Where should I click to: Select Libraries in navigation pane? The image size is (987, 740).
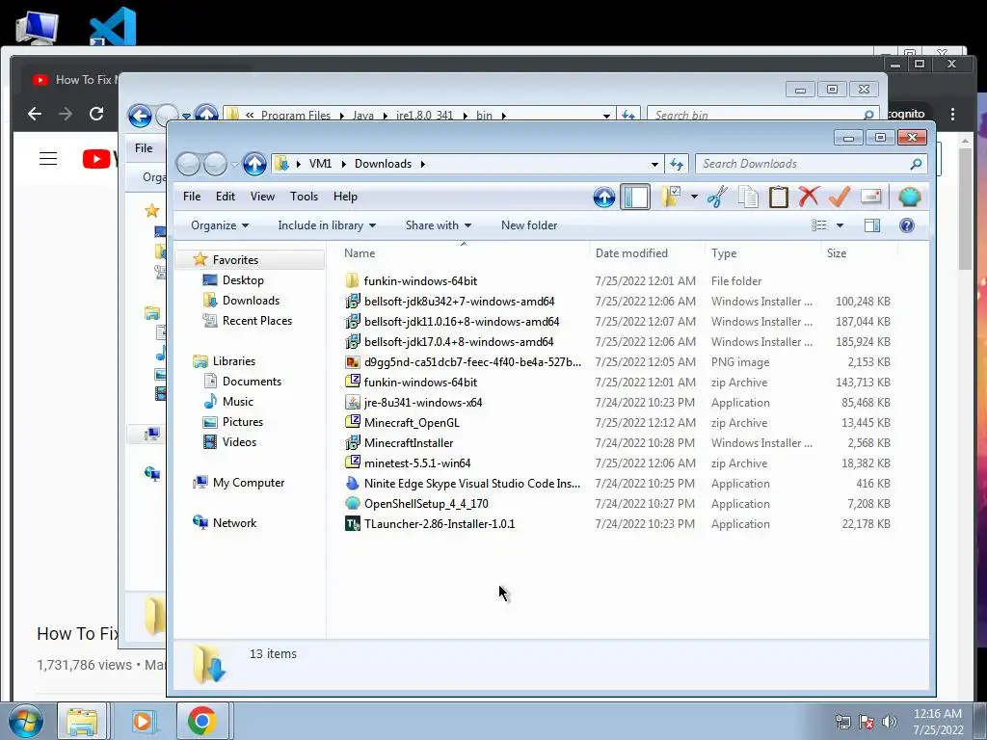coord(233,361)
